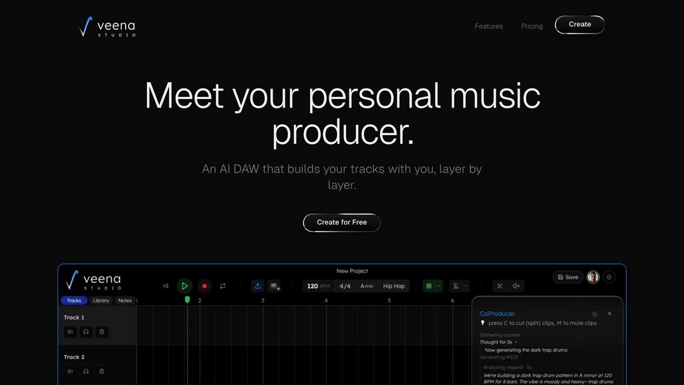Click the 120 BPM tempo field
The height and width of the screenshot is (385, 684).
tap(319, 286)
